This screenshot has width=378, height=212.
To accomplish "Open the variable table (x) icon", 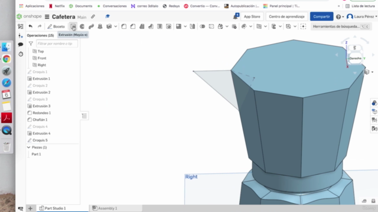I will (x=374, y=128).
